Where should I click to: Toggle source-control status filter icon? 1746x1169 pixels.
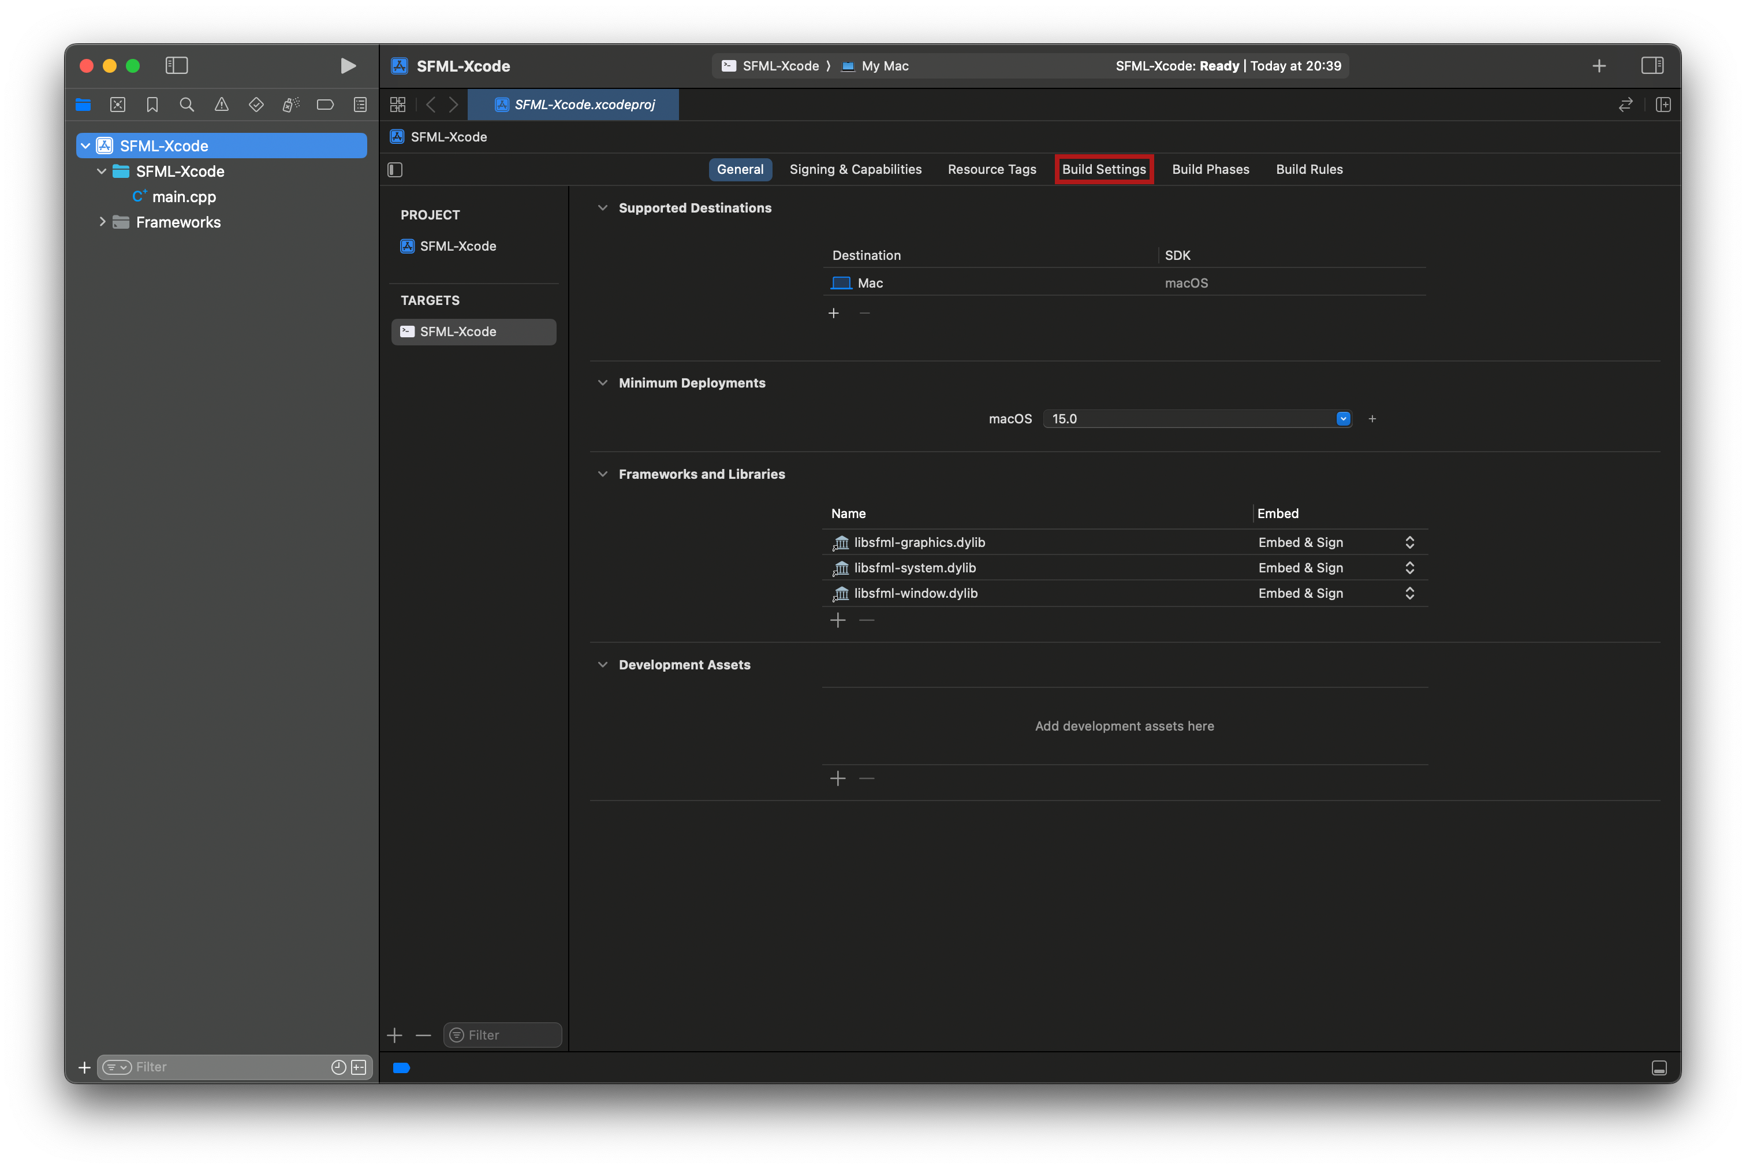tap(359, 1067)
